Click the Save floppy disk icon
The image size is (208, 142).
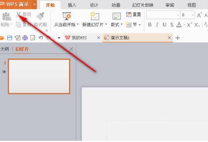(x=10, y=38)
